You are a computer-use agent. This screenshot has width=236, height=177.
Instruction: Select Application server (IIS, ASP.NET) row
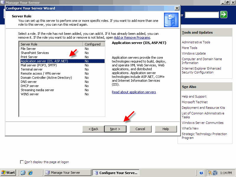tap(62, 61)
